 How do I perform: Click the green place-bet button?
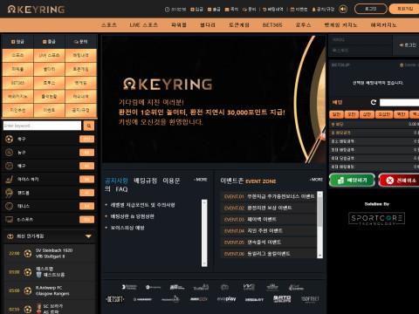[353, 181]
